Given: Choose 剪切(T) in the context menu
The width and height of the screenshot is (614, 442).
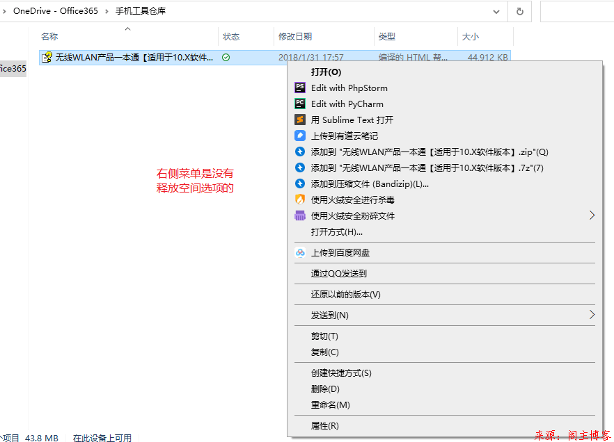Looking at the screenshot, I should click(x=324, y=336).
